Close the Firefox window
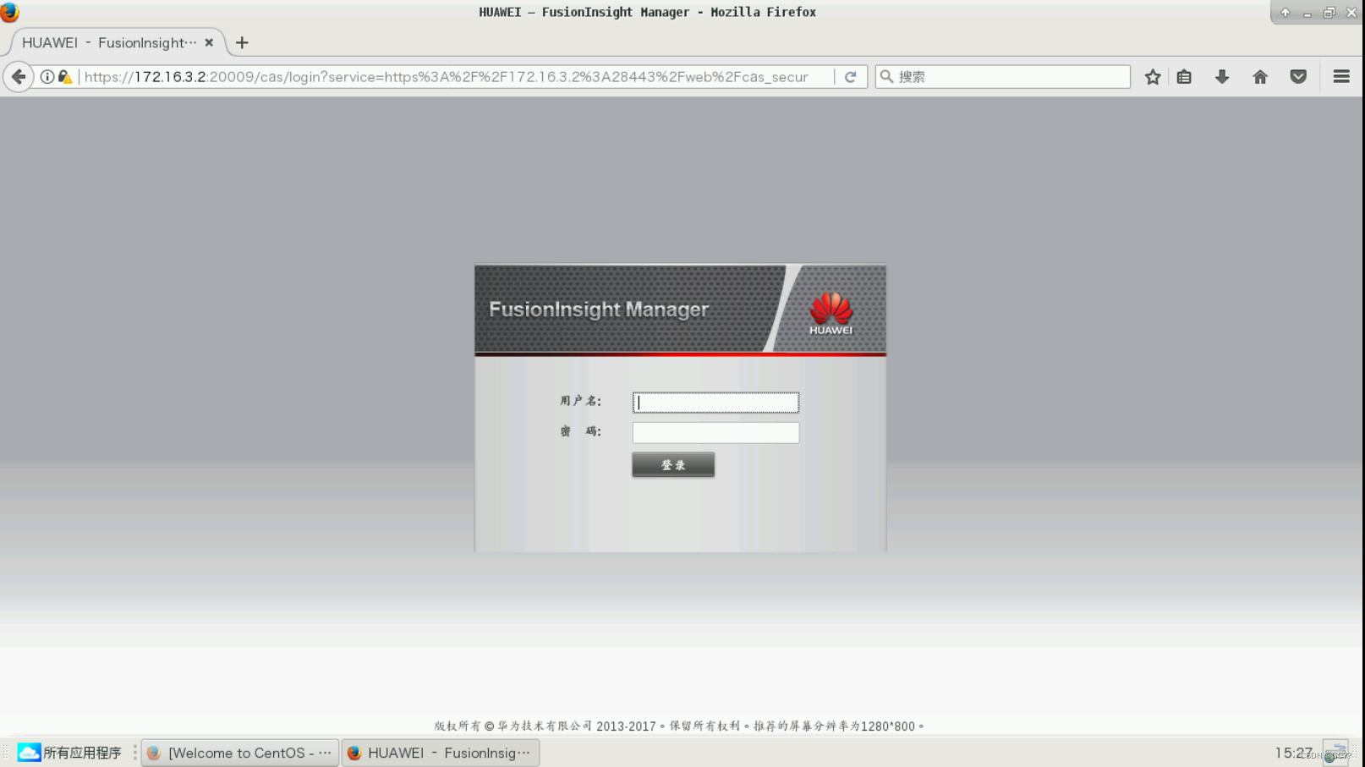Screen dimensions: 1365x767 (1351, 13)
